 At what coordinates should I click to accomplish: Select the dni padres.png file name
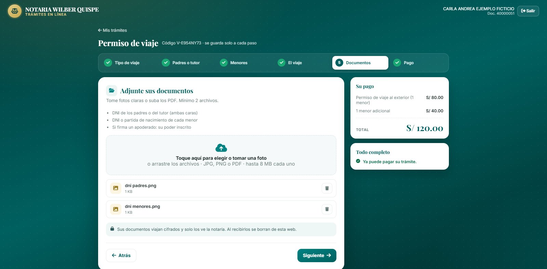[x=141, y=186]
